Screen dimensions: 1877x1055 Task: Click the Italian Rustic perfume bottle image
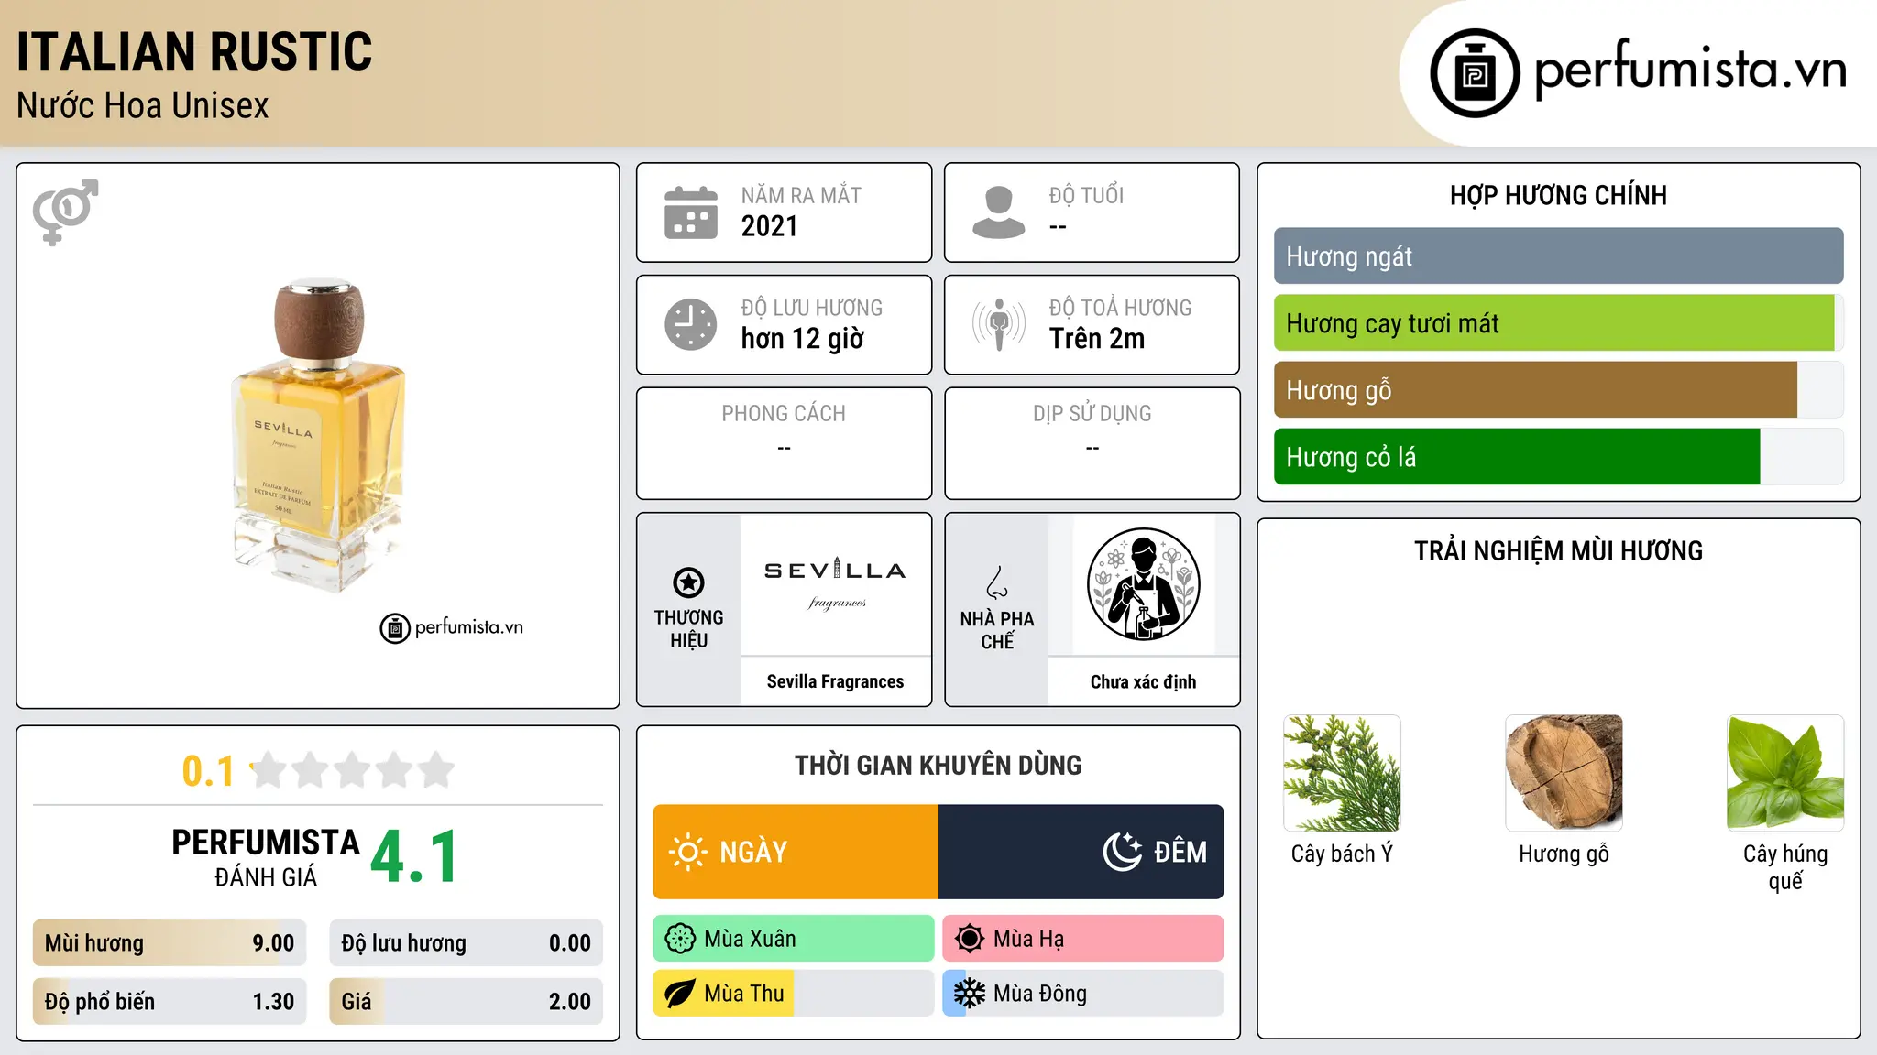coord(318,434)
